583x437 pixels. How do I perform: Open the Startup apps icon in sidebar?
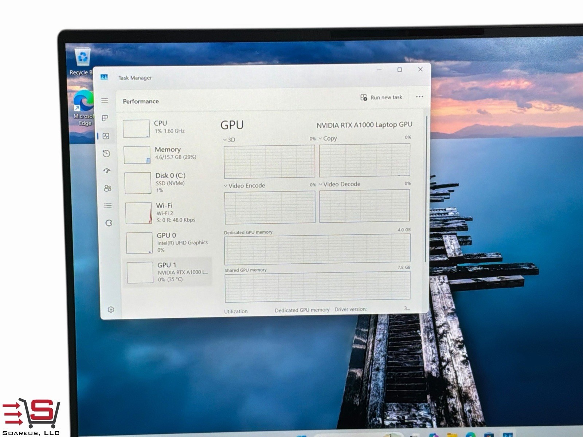point(107,170)
